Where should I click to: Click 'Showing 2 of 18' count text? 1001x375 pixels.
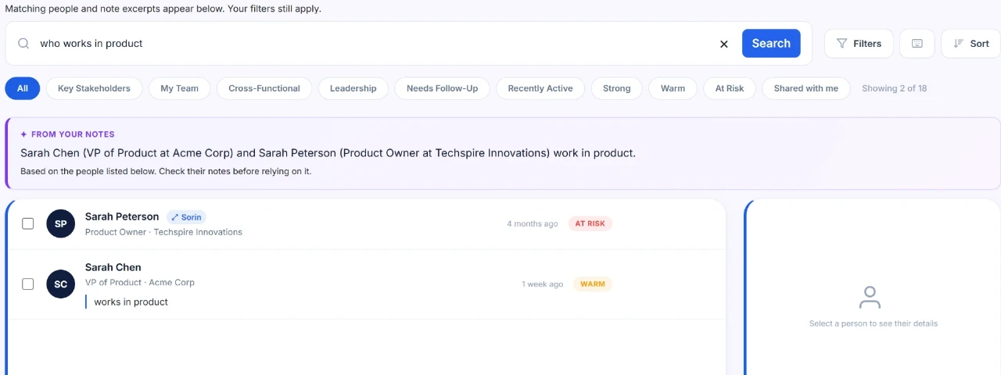click(895, 88)
